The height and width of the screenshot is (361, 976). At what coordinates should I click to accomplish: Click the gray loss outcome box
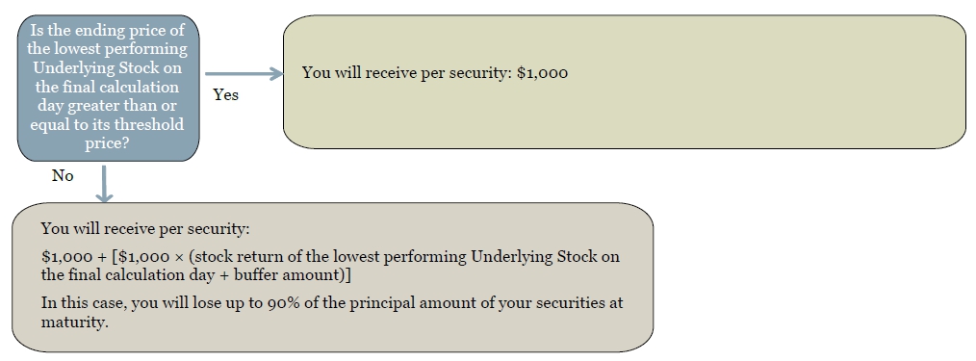pos(332,277)
